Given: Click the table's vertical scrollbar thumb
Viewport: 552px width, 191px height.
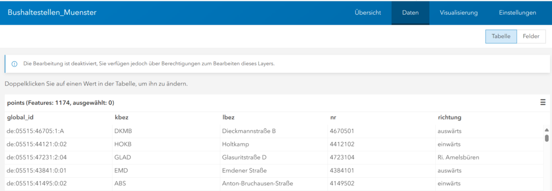Looking at the screenshot, I should click(547, 138).
